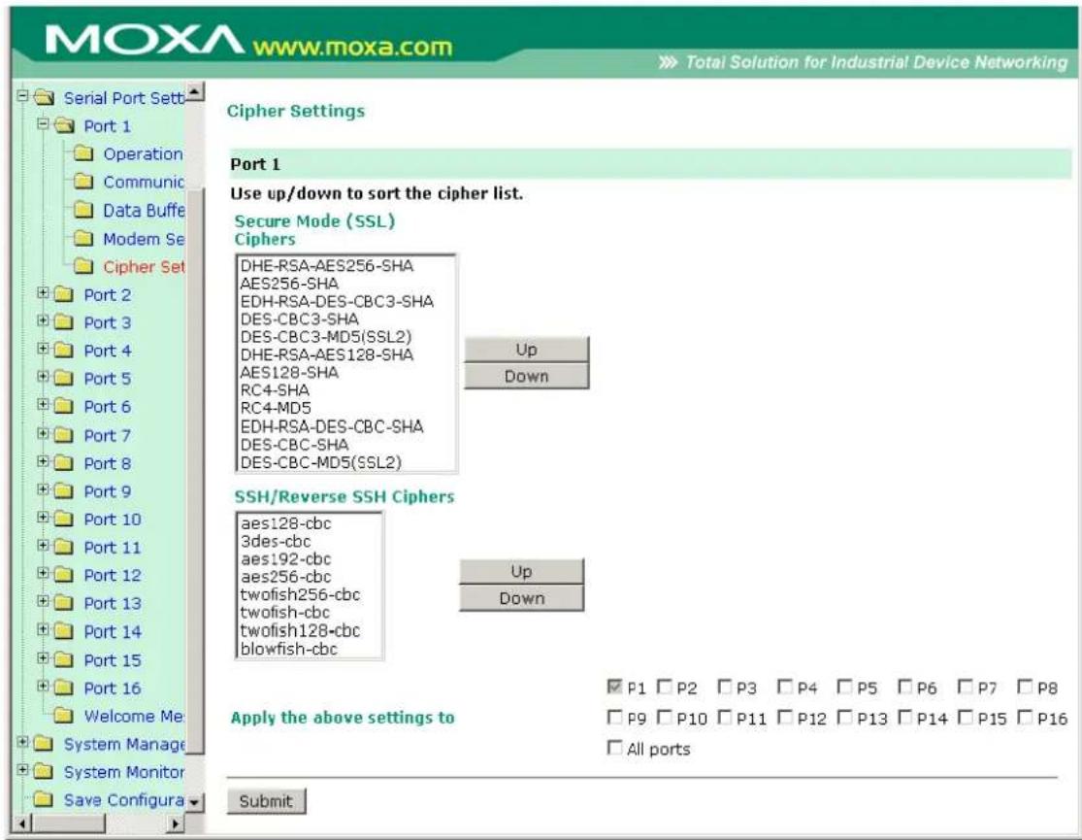Image resolution: width=1082 pixels, height=840 pixels.
Task: Click the Port 7 folder icon
Action: click(x=63, y=435)
